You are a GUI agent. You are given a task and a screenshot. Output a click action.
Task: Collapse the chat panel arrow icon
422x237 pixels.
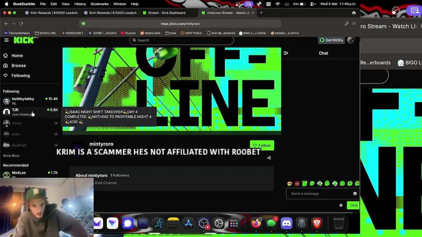pos(286,53)
